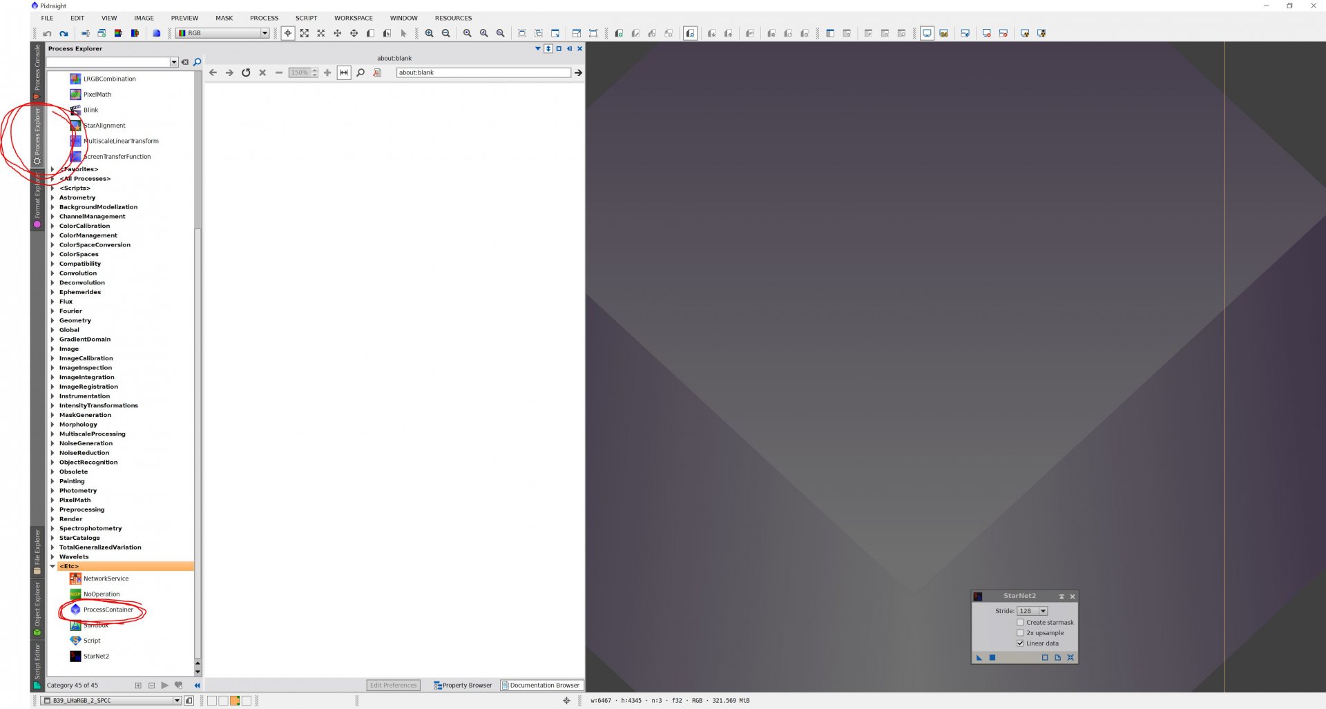1326x709 pixels.
Task: Click the reset icon in StarNet2 dialog
Action: point(1070,657)
